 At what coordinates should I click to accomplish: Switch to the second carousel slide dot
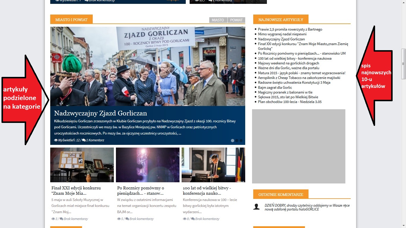click(x=237, y=141)
